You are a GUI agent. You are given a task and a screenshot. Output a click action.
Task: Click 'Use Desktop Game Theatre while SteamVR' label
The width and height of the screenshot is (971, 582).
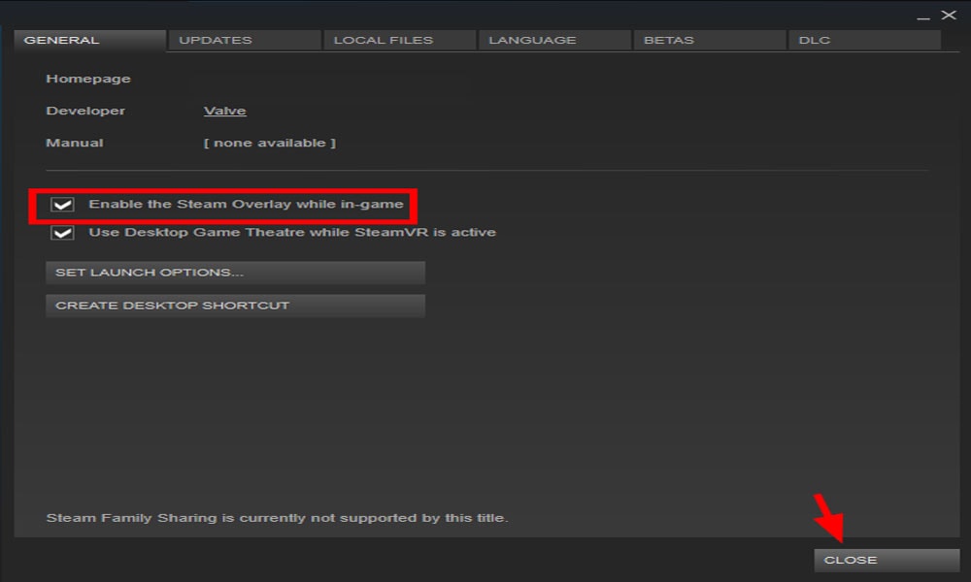point(292,233)
